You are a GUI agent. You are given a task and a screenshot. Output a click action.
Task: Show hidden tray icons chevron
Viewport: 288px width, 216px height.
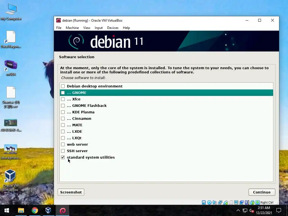pos(238,210)
